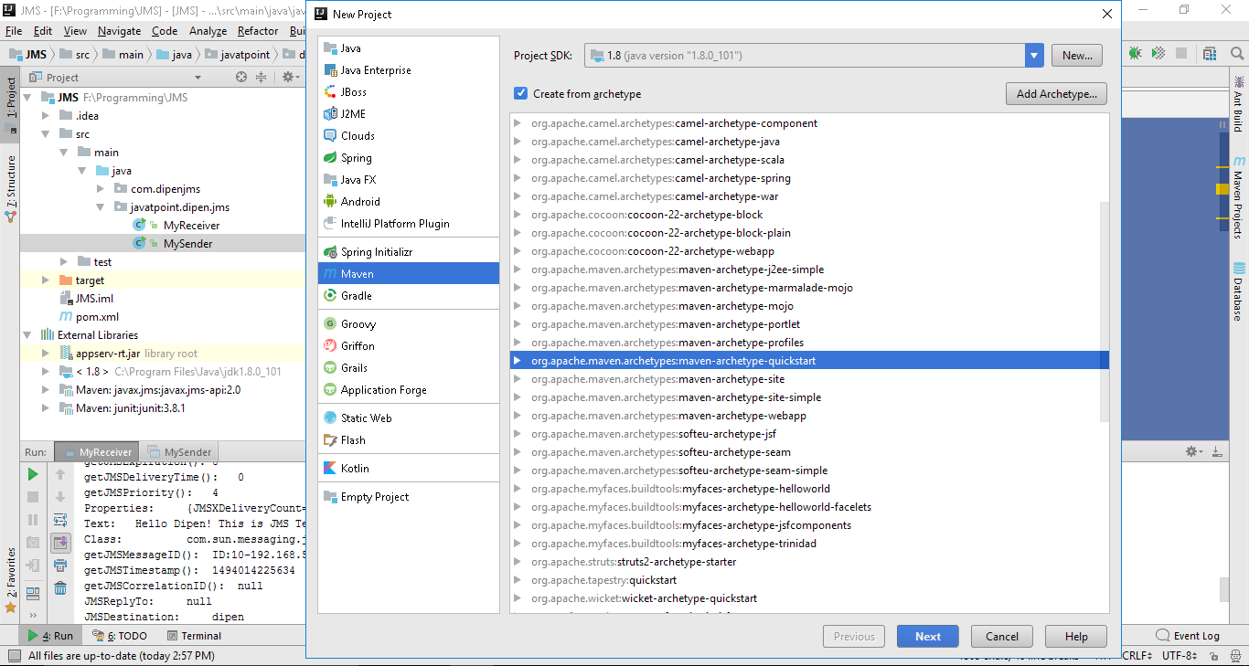Open Project SDK dropdown

point(1034,56)
